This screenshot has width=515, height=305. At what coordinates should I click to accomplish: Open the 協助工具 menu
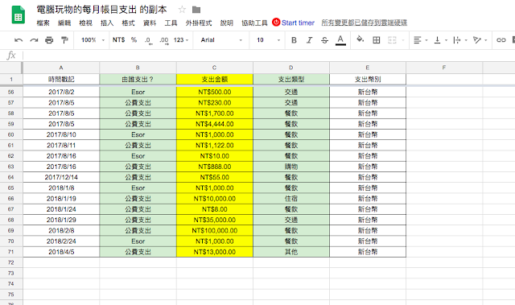pyautogui.click(x=254, y=23)
